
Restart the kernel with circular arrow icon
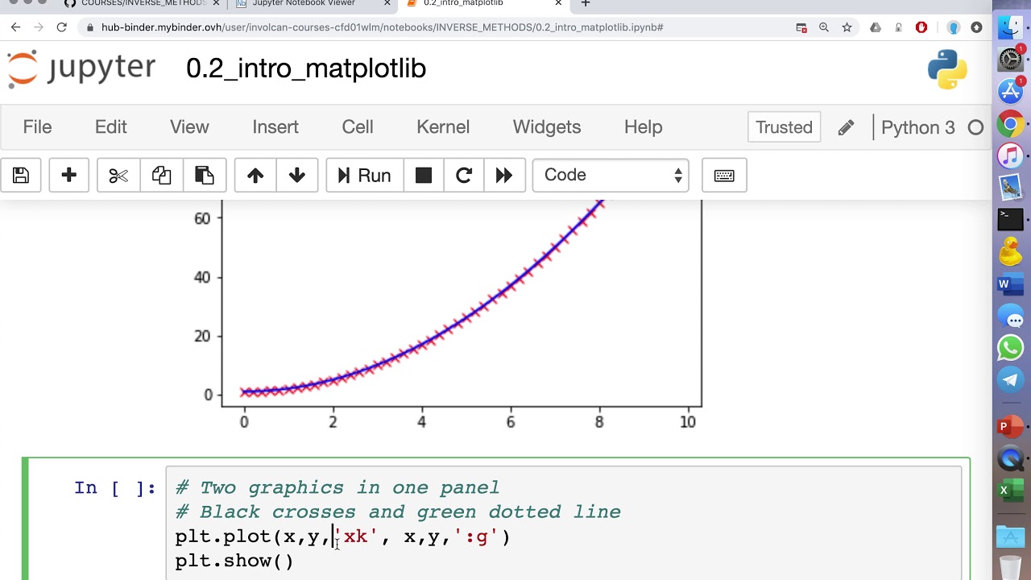click(x=464, y=176)
